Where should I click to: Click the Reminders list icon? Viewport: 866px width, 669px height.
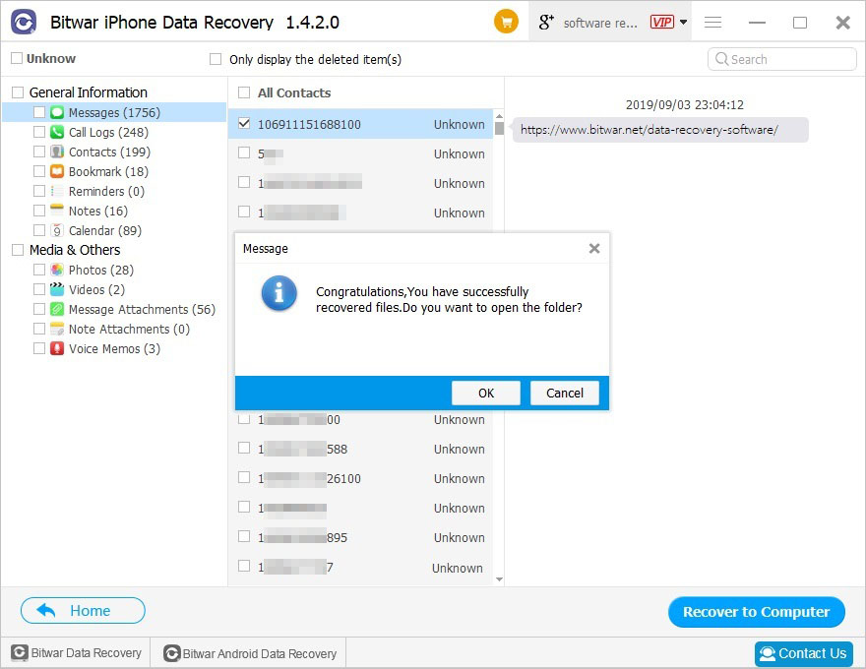pyautogui.click(x=57, y=191)
